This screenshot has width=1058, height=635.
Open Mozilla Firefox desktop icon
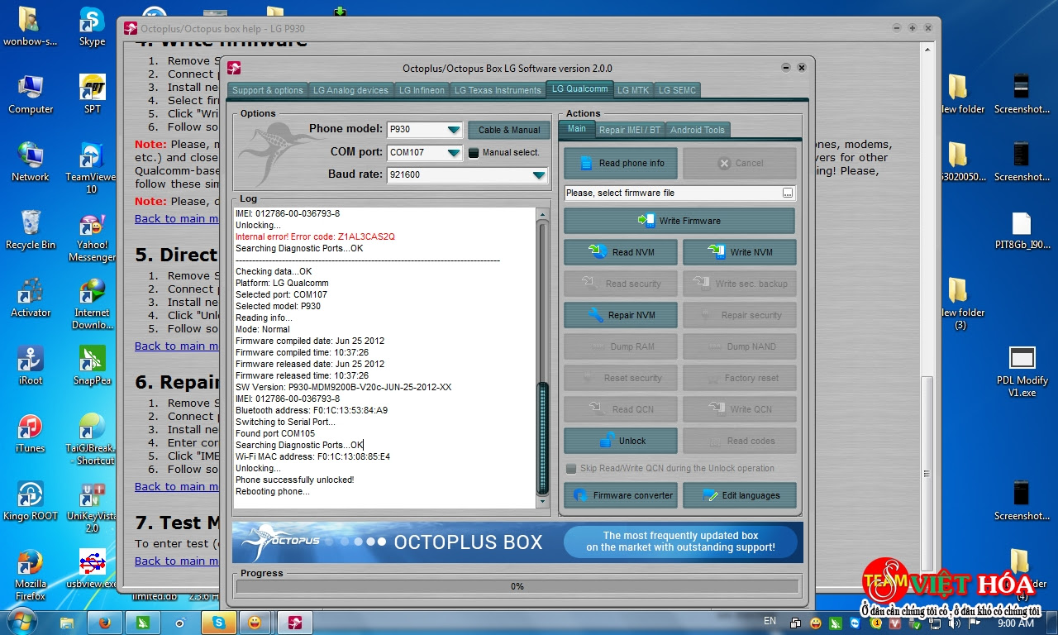click(x=31, y=575)
